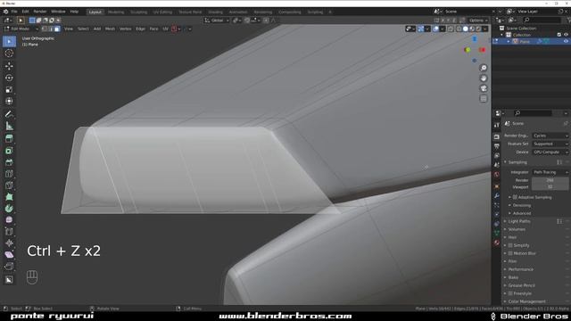Select the Poly Build tool

click(9, 197)
